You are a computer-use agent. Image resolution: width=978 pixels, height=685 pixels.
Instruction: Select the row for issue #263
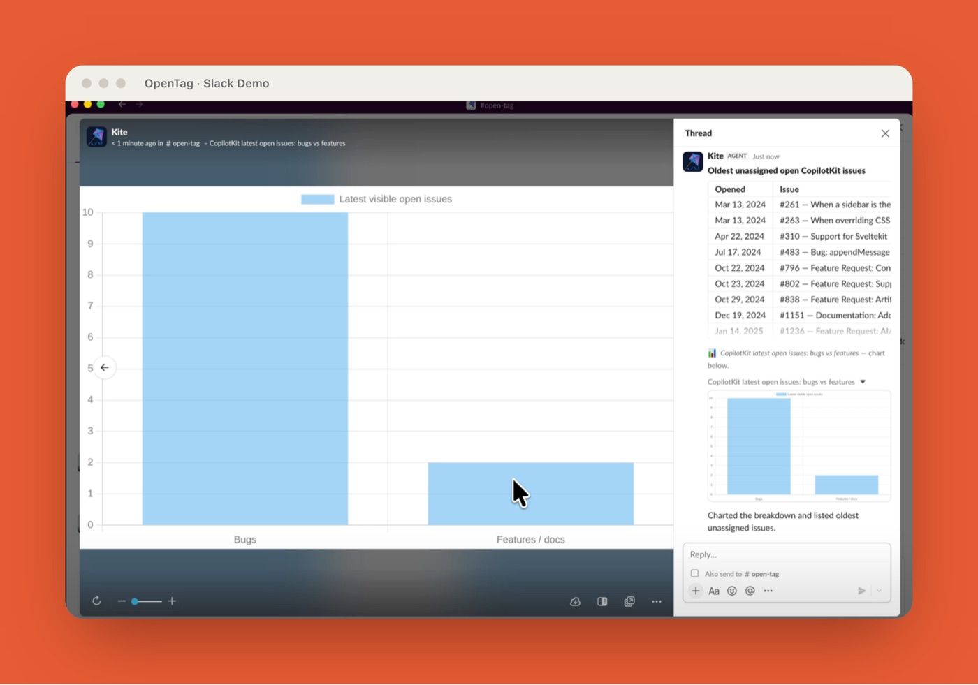coord(800,221)
